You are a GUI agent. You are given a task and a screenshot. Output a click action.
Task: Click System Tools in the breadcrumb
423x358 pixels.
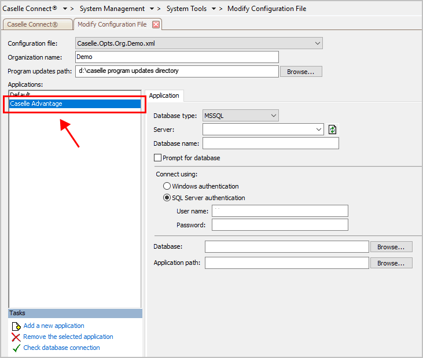[186, 9]
